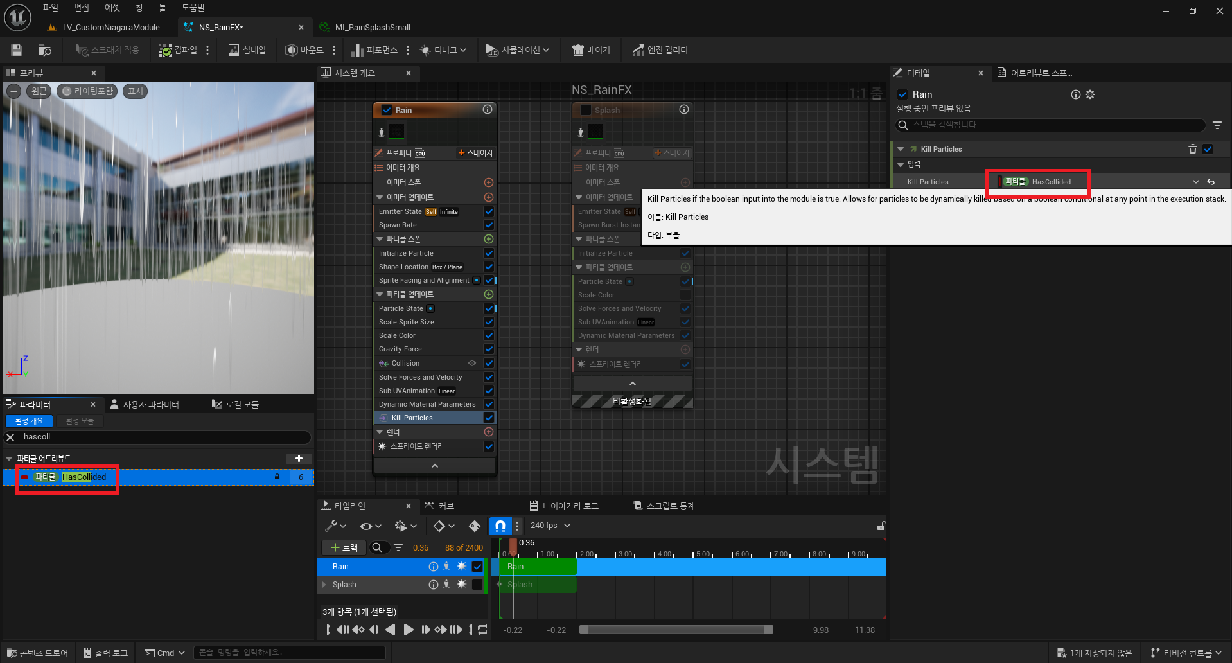Open the Thumbnail toolbar button

pyautogui.click(x=247, y=50)
